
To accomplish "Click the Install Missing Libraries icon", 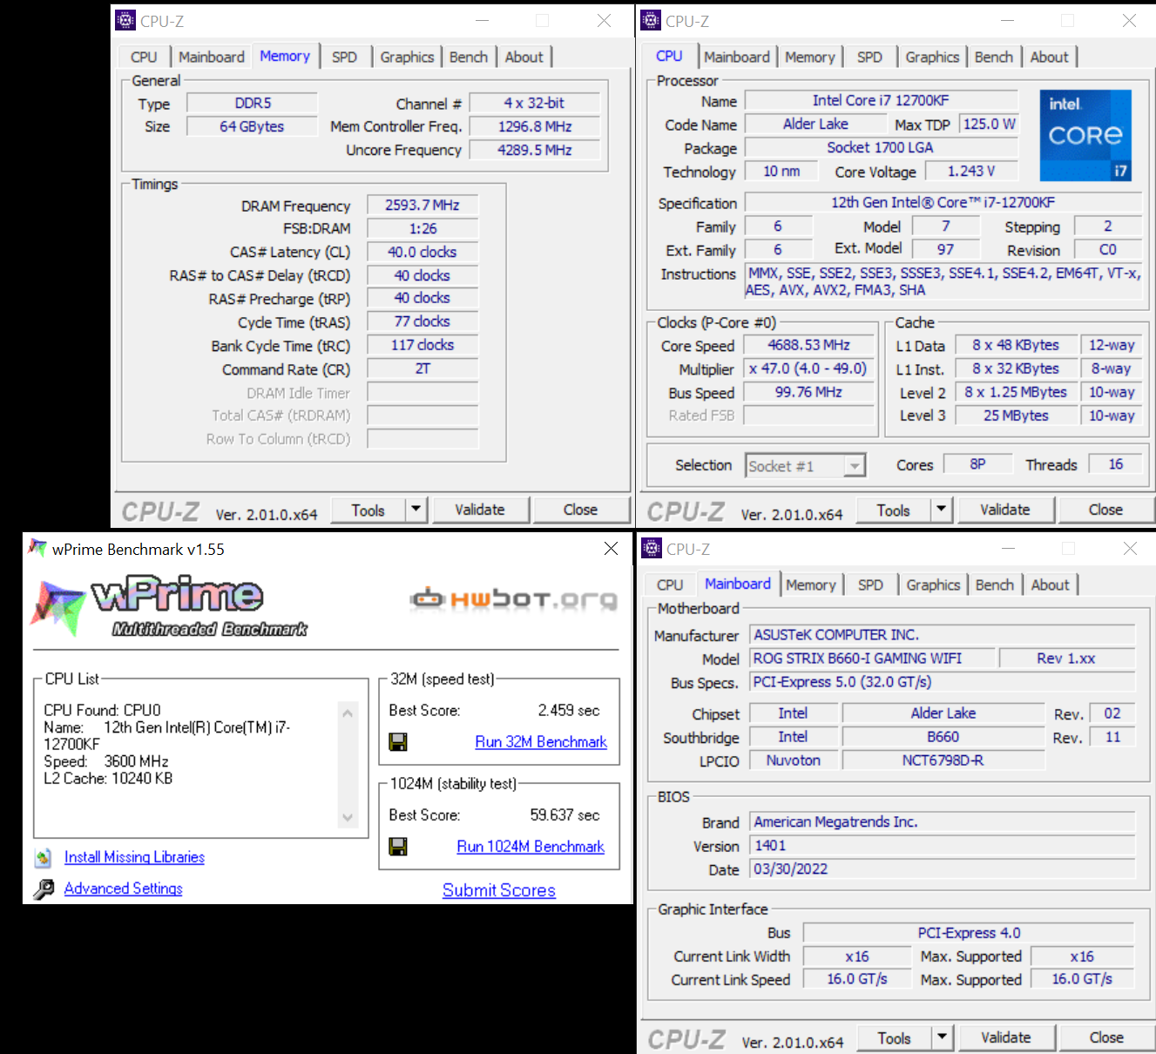I will 44,858.
